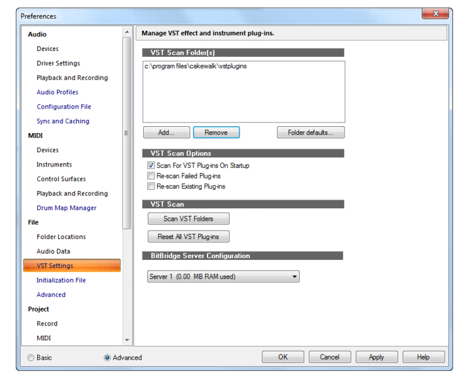Click the sidebar scroll up arrow
This screenshot has height=376, width=460.
point(127,32)
